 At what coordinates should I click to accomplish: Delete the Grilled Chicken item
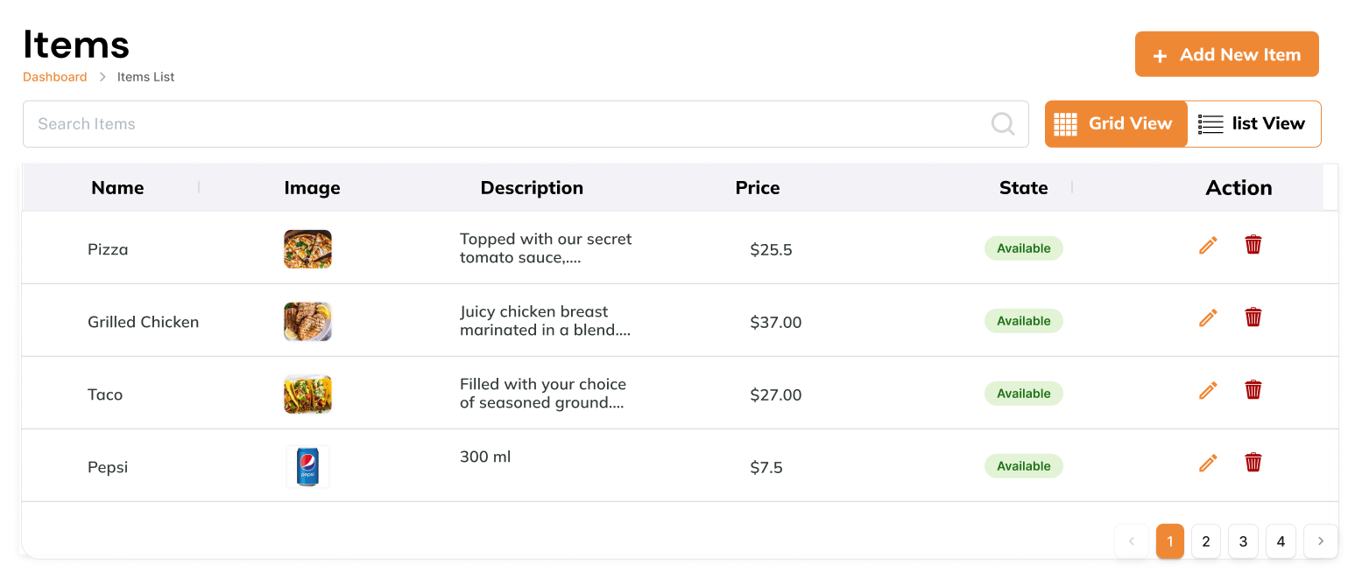[1253, 317]
